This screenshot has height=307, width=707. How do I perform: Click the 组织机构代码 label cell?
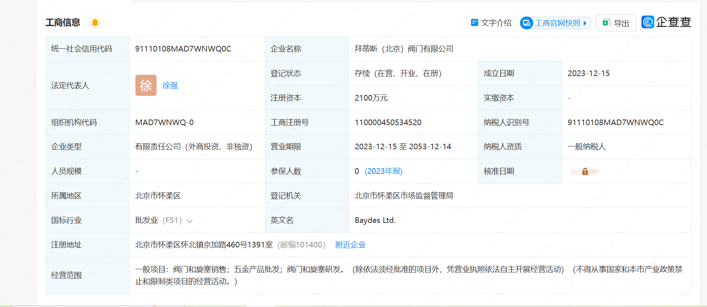click(87, 122)
